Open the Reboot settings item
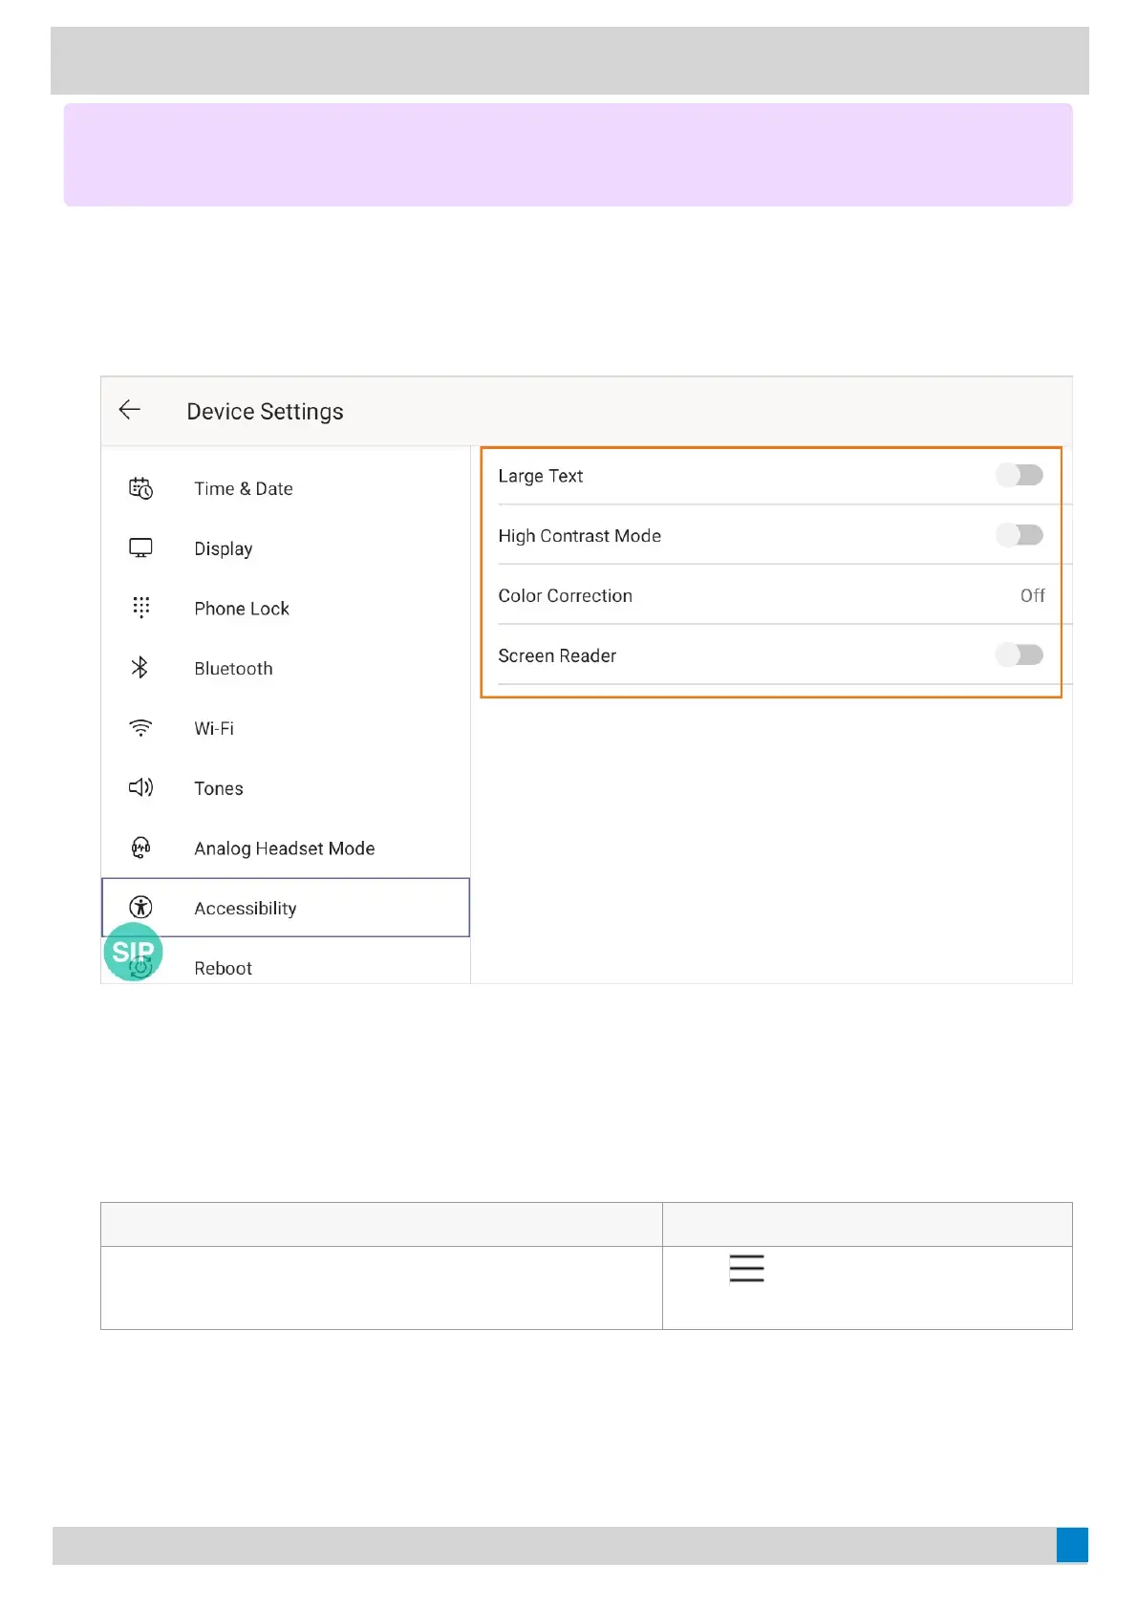The height and width of the screenshot is (1609, 1137). (x=223, y=968)
